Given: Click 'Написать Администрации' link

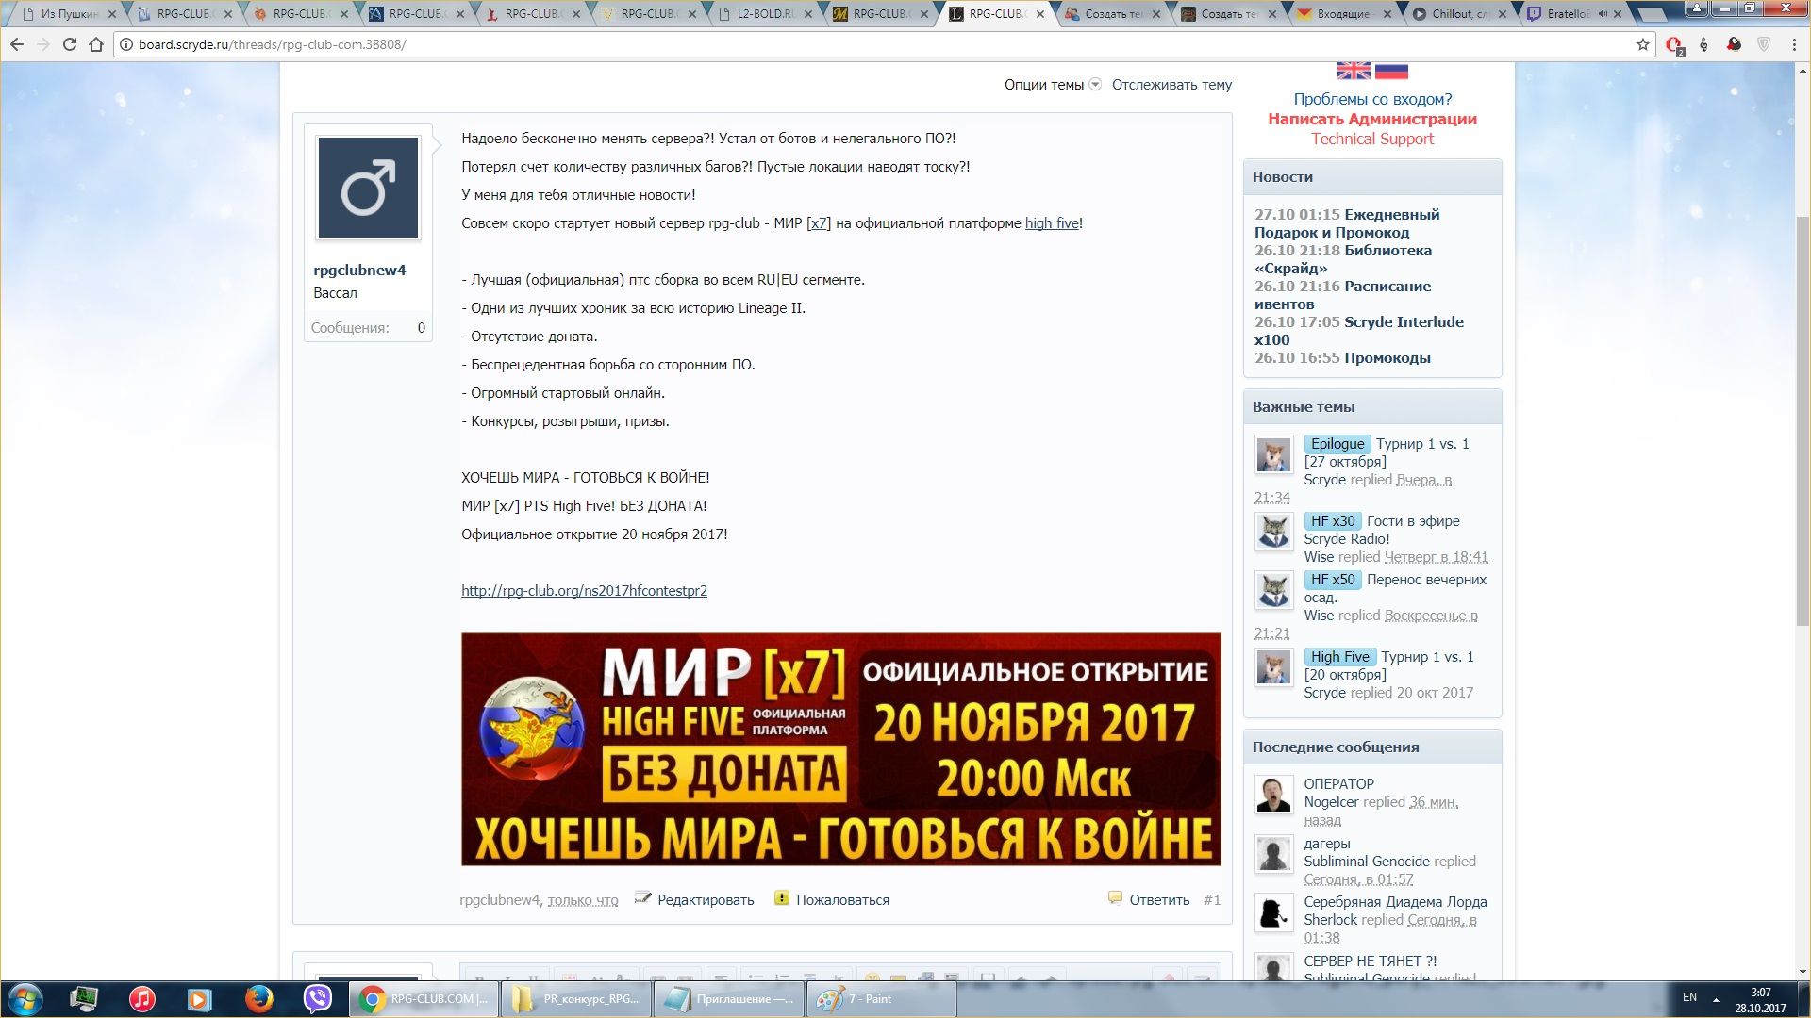Looking at the screenshot, I should (x=1372, y=119).
